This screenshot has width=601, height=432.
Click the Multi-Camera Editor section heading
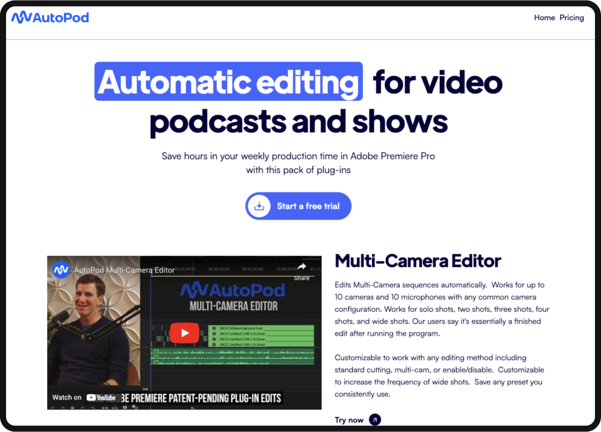(x=417, y=261)
